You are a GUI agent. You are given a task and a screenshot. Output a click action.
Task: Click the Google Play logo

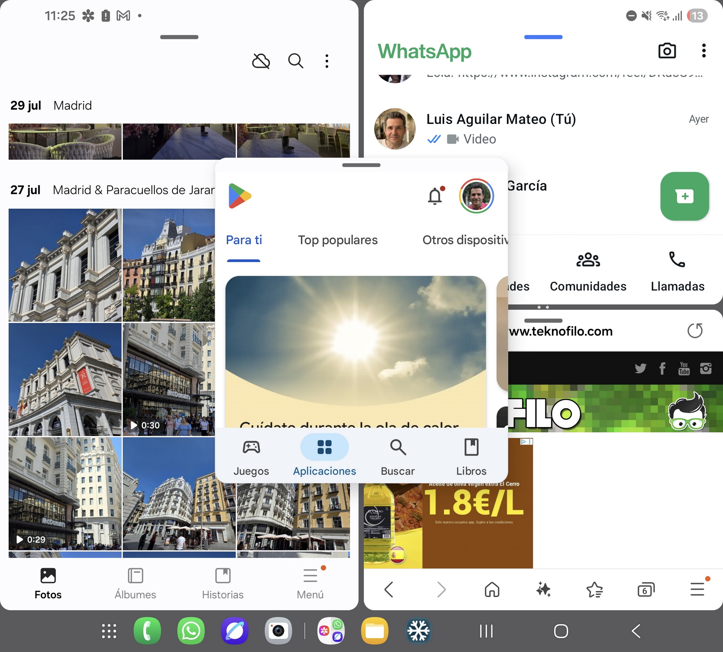pos(239,196)
